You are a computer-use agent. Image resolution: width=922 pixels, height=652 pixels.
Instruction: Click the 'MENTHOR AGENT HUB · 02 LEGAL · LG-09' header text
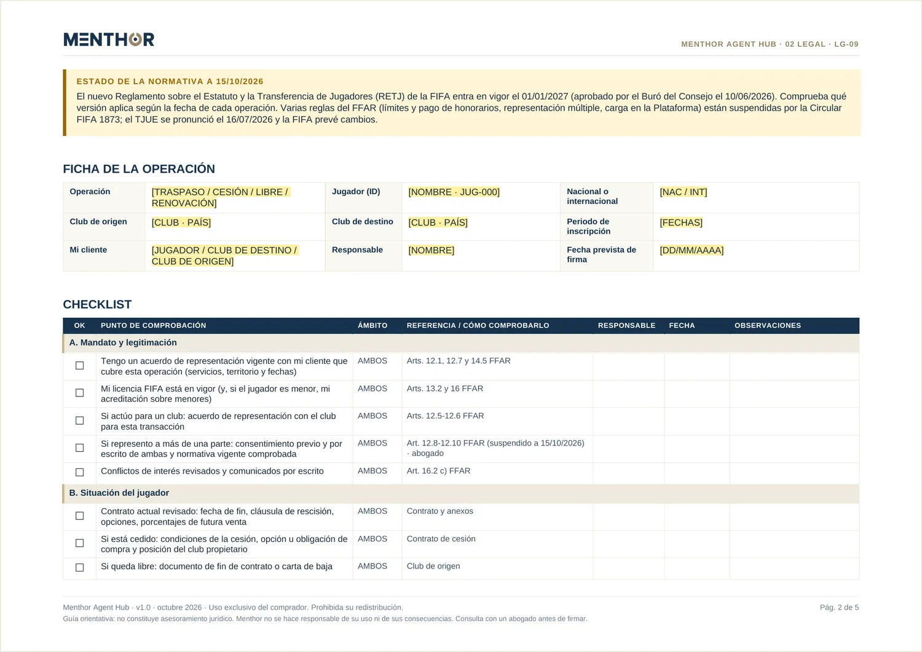(x=770, y=44)
